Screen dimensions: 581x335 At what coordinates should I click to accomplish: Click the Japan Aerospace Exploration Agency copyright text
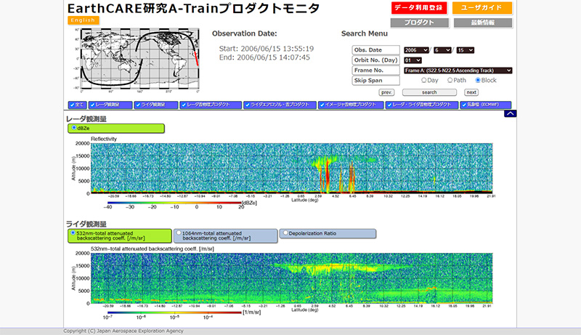(123, 331)
